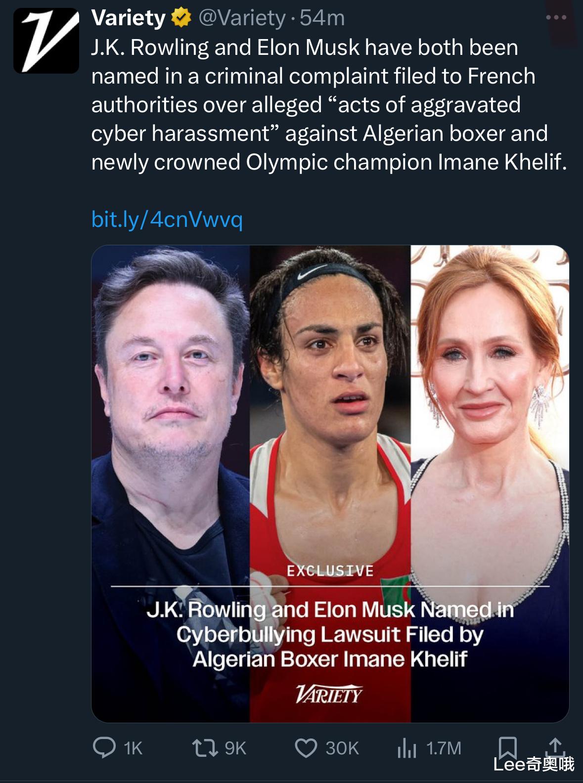Click the @Variety handle
The image size is (583, 783).
pos(242,19)
